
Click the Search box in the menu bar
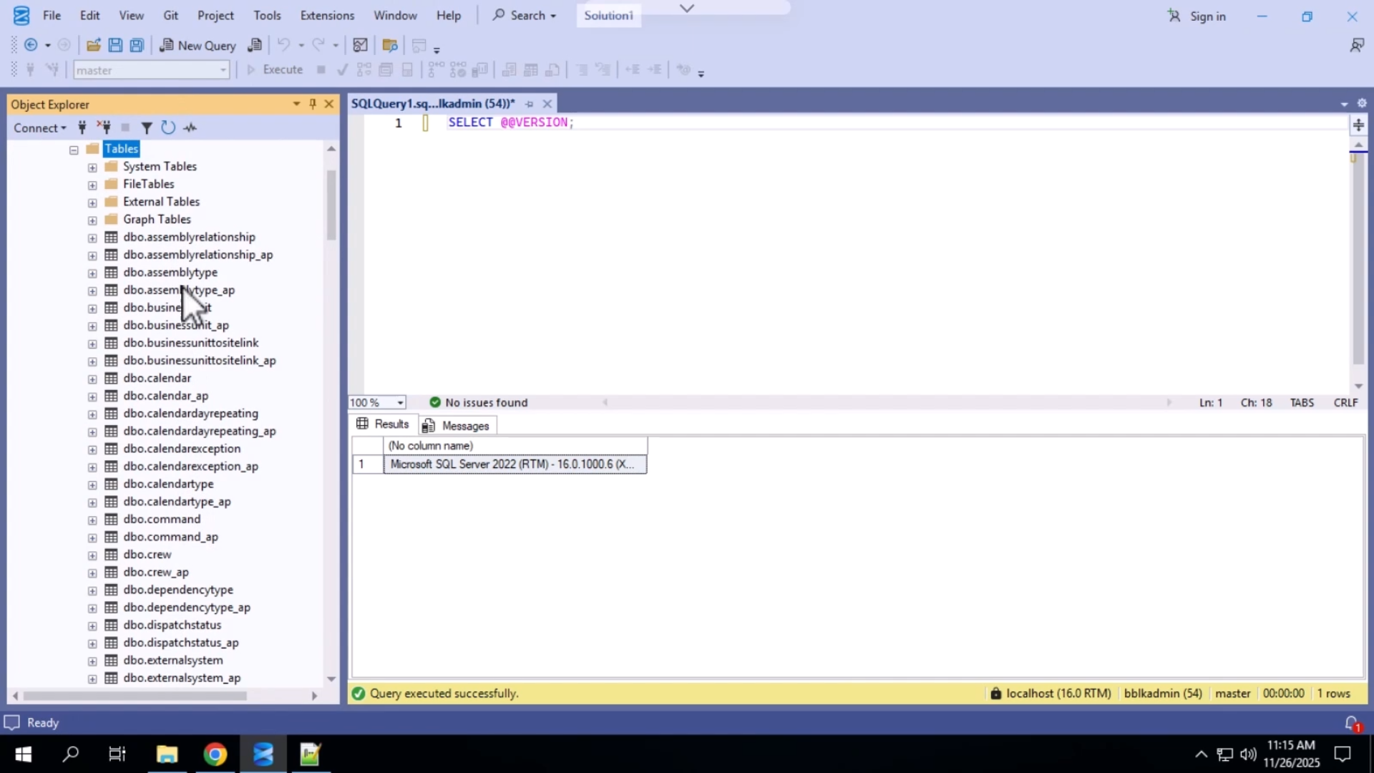click(x=525, y=15)
